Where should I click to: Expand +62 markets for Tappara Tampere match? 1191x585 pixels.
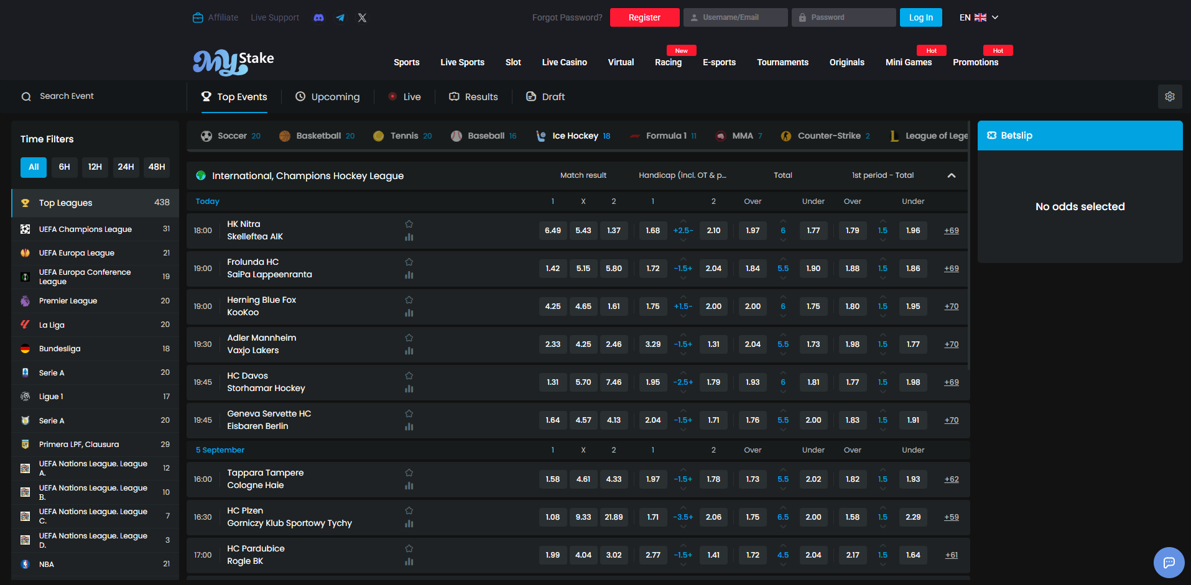(951, 479)
